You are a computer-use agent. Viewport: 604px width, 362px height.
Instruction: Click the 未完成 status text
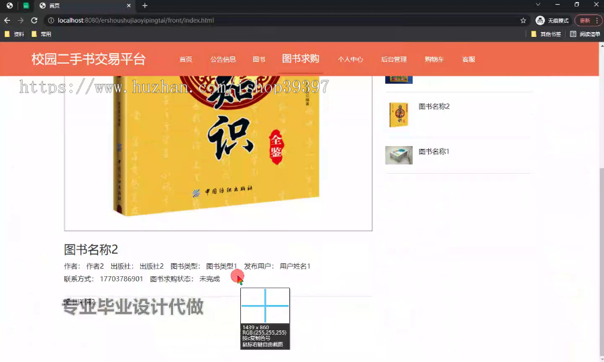(209, 279)
